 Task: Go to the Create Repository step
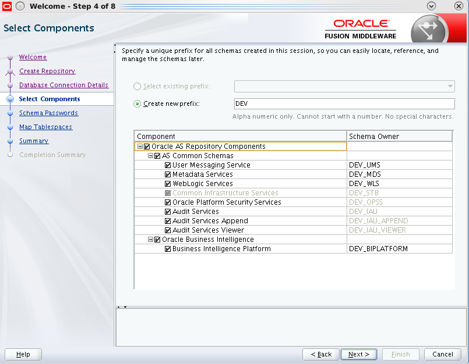[47, 71]
